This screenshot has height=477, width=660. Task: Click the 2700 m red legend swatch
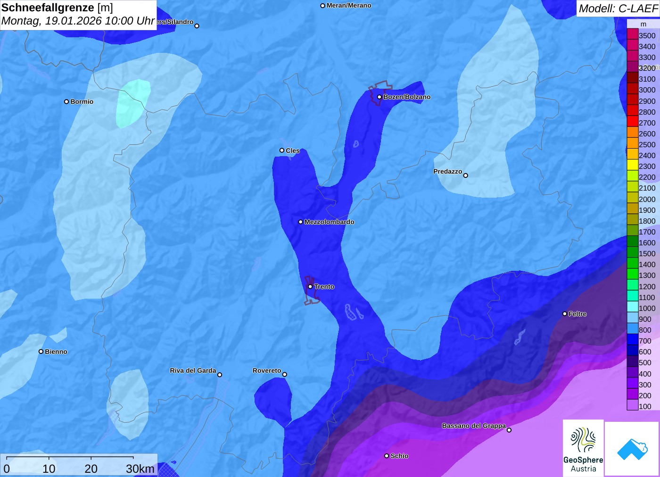(633, 121)
